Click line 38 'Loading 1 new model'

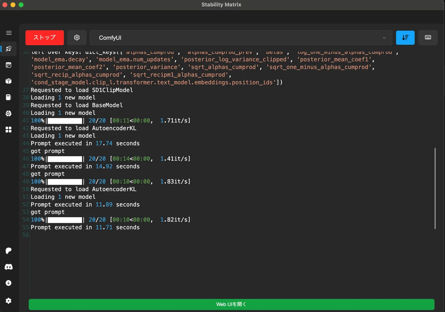tap(63, 97)
